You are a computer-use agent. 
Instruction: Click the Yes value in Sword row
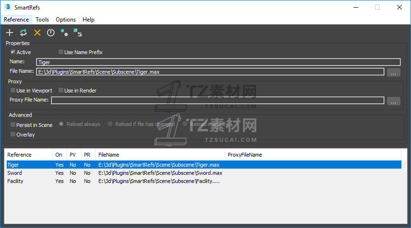click(x=59, y=173)
